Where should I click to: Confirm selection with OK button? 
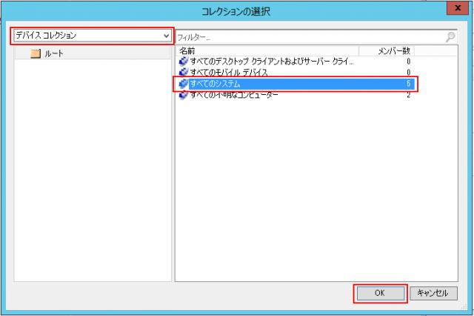pos(379,293)
